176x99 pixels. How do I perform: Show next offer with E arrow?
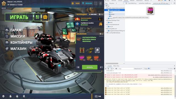(101, 67)
